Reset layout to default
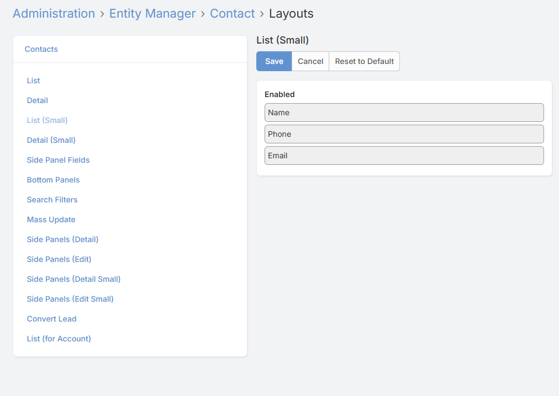This screenshot has width=559, height=396. [364, 61]
